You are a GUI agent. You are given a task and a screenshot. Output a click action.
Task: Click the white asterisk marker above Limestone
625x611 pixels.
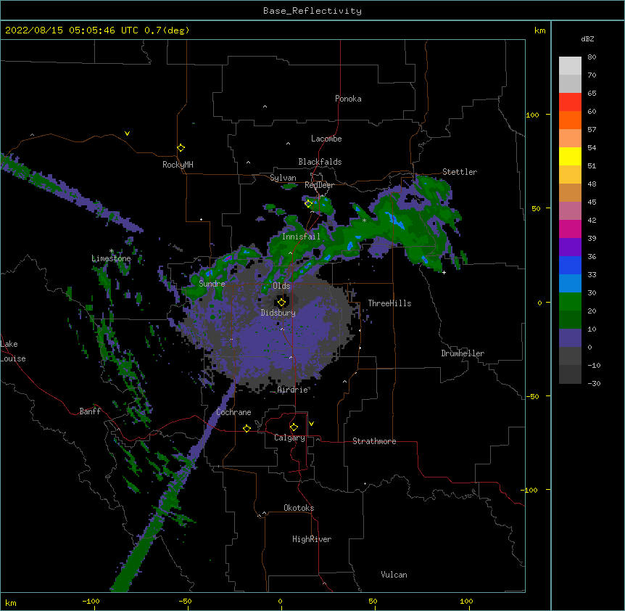coord(112,251)
